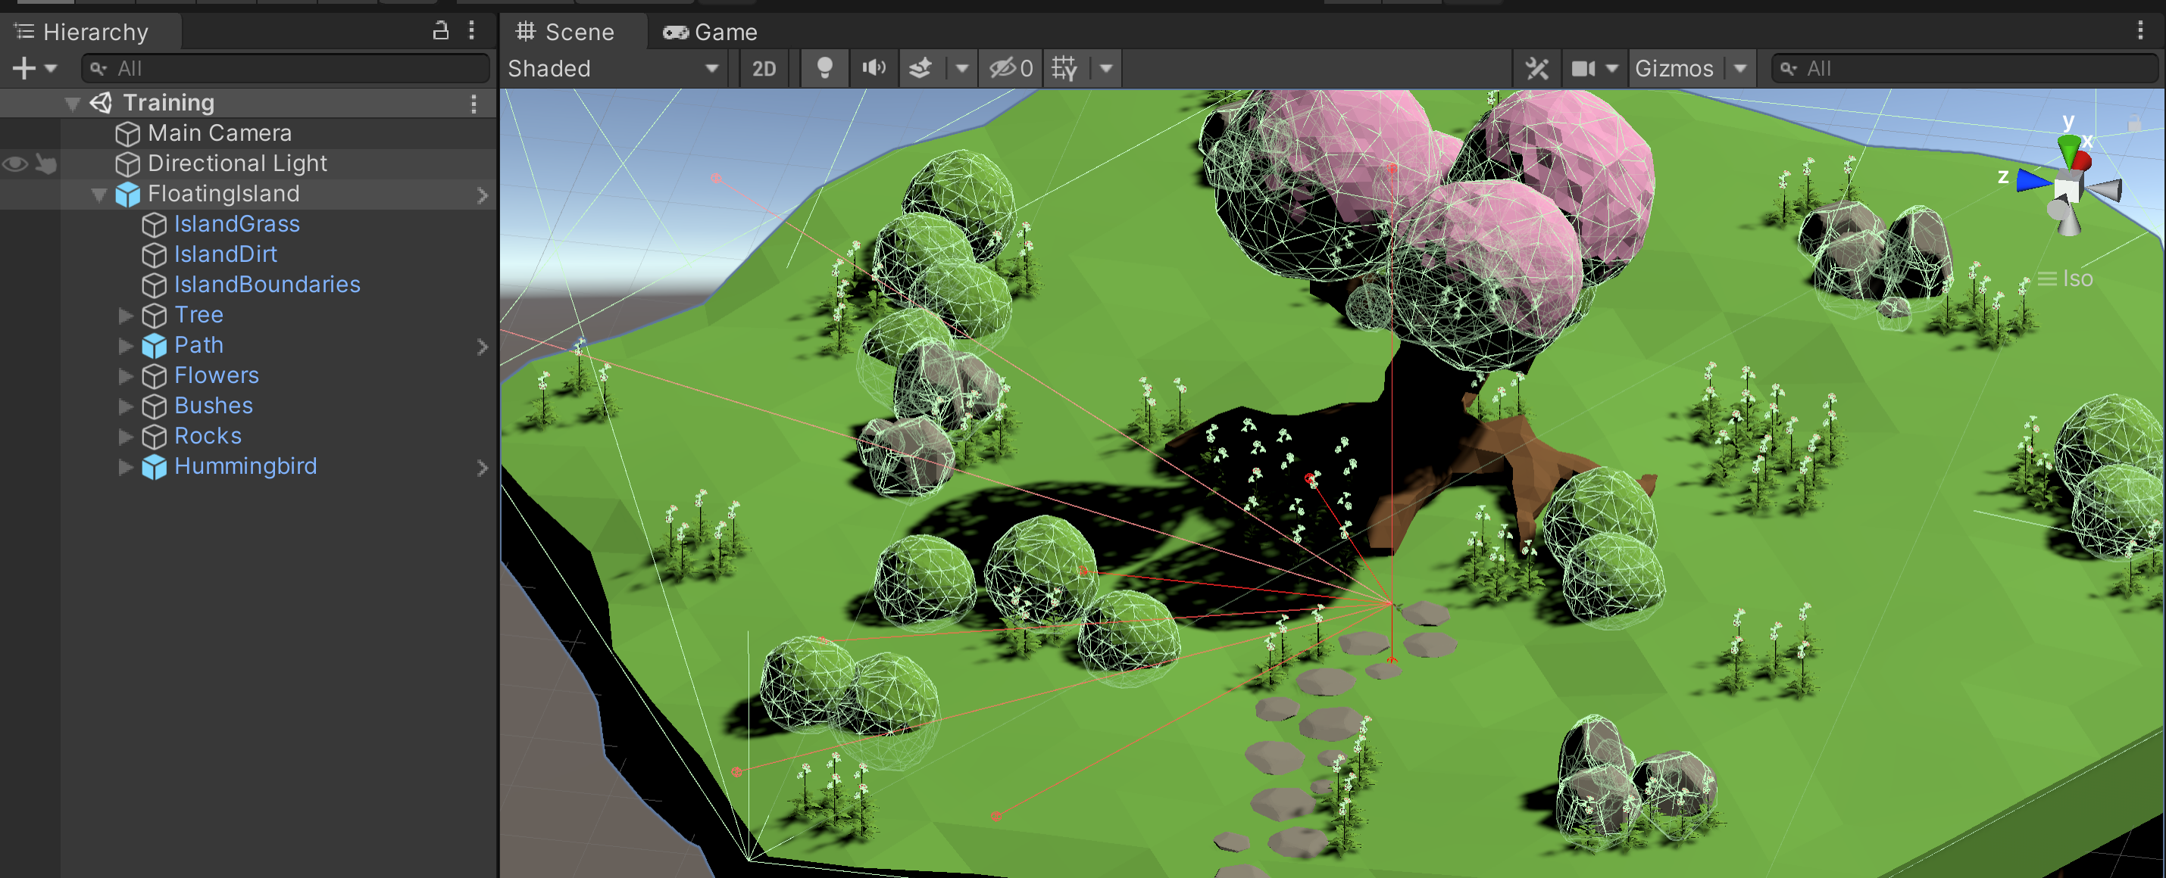This screenshot has width=2166, height=878.
Task: Open the Shaded draw mode dropdown
Action: 613,68
